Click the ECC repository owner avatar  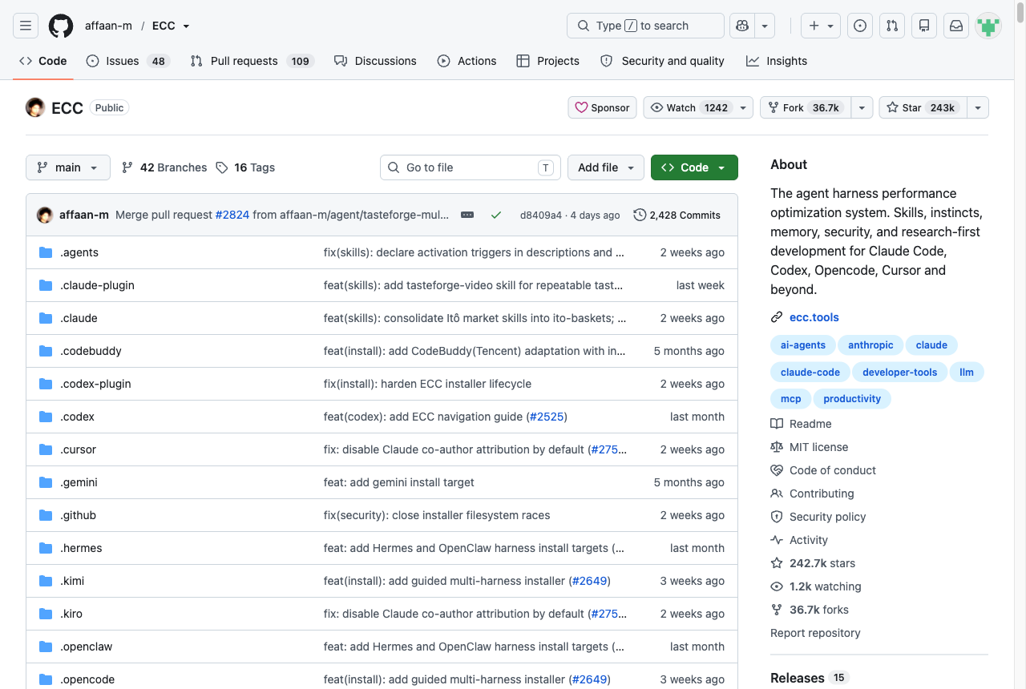(x=35, y=107)
